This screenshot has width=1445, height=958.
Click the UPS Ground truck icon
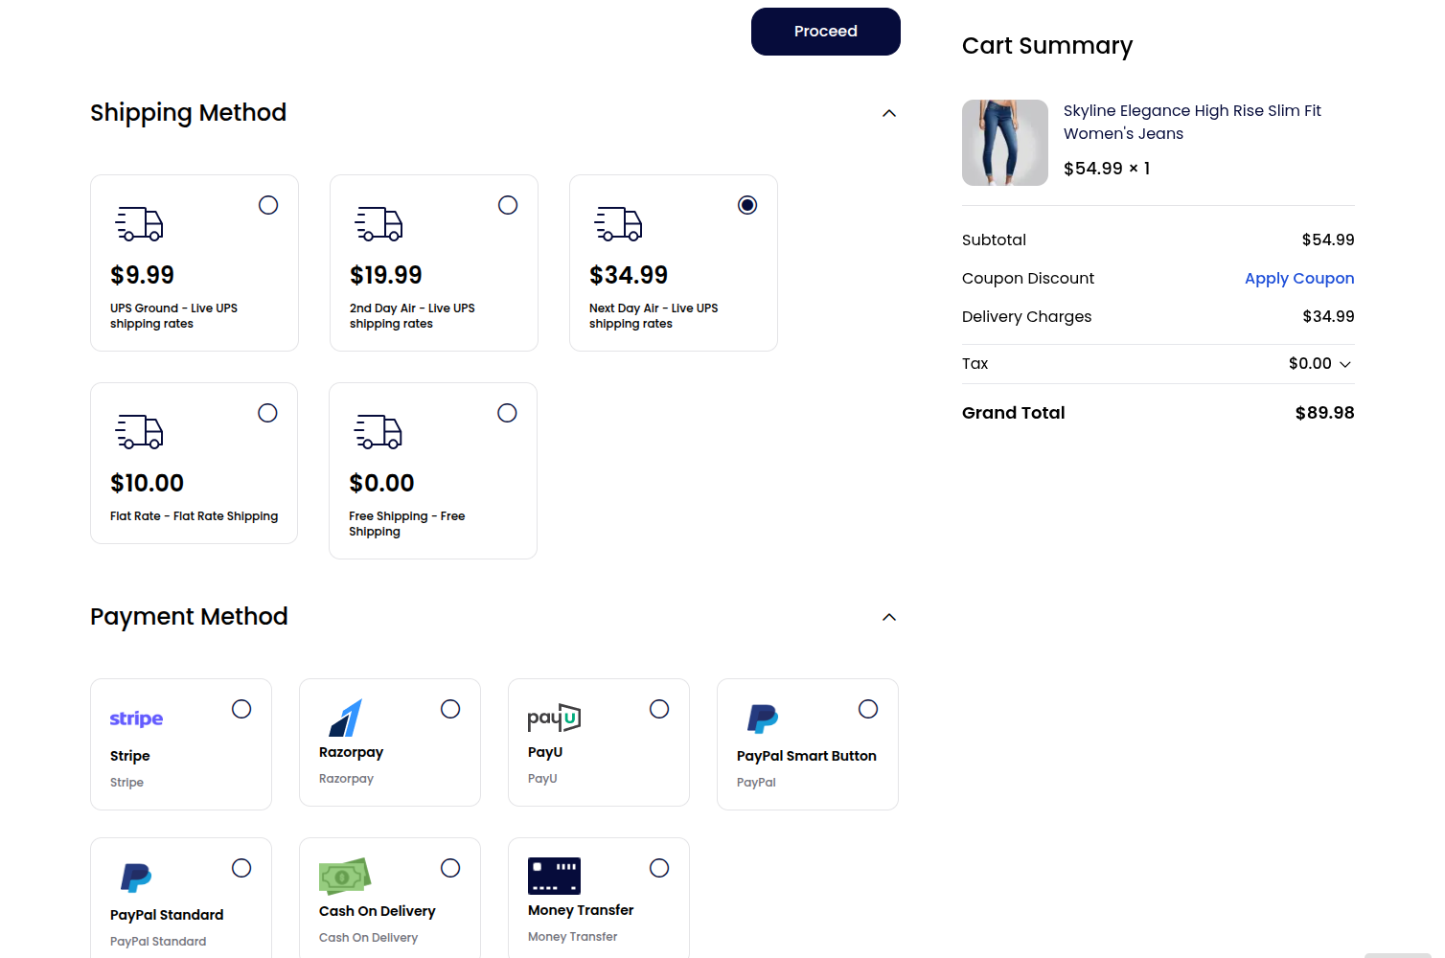tap(139, 223)
